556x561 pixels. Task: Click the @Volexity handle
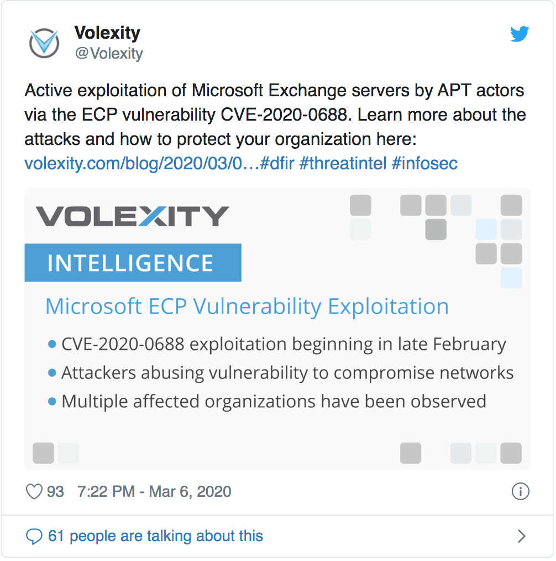click(x=108, y=54)
